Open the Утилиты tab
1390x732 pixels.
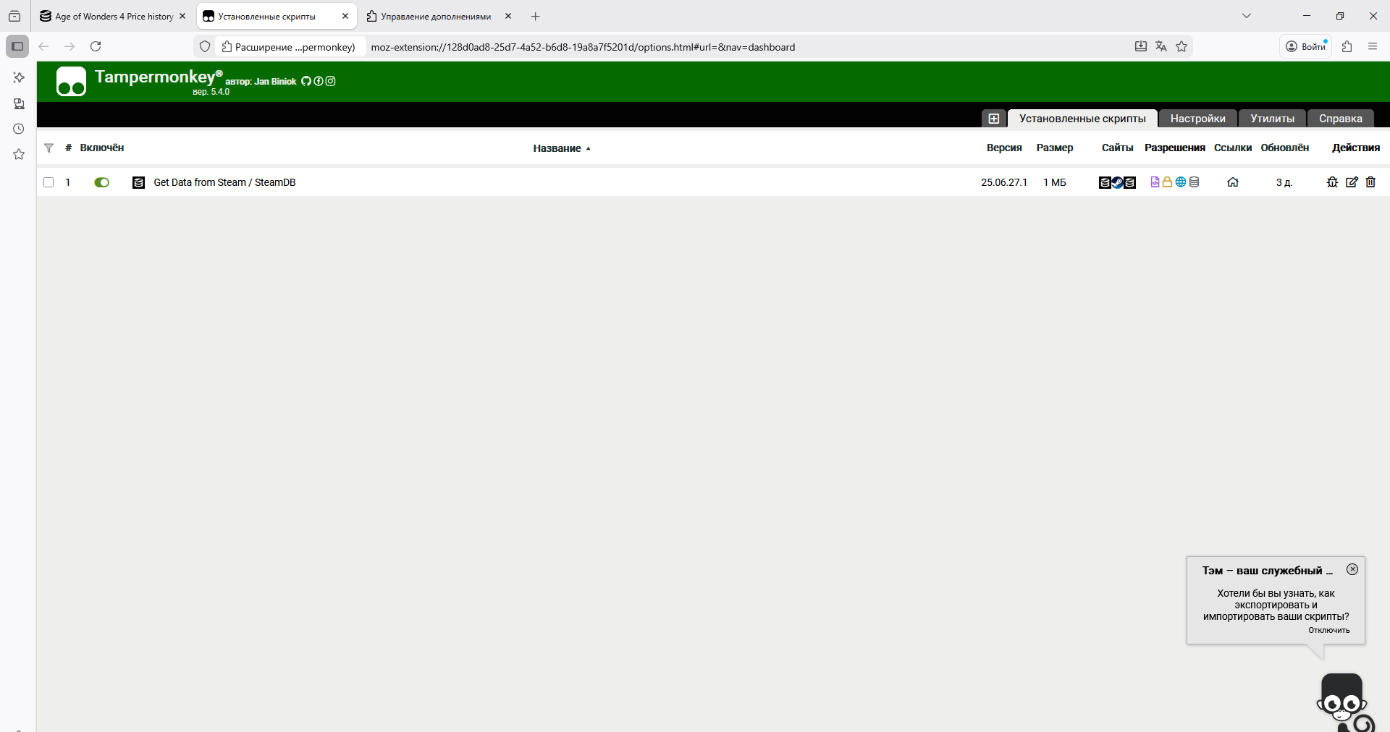(x=1272, y=119)
